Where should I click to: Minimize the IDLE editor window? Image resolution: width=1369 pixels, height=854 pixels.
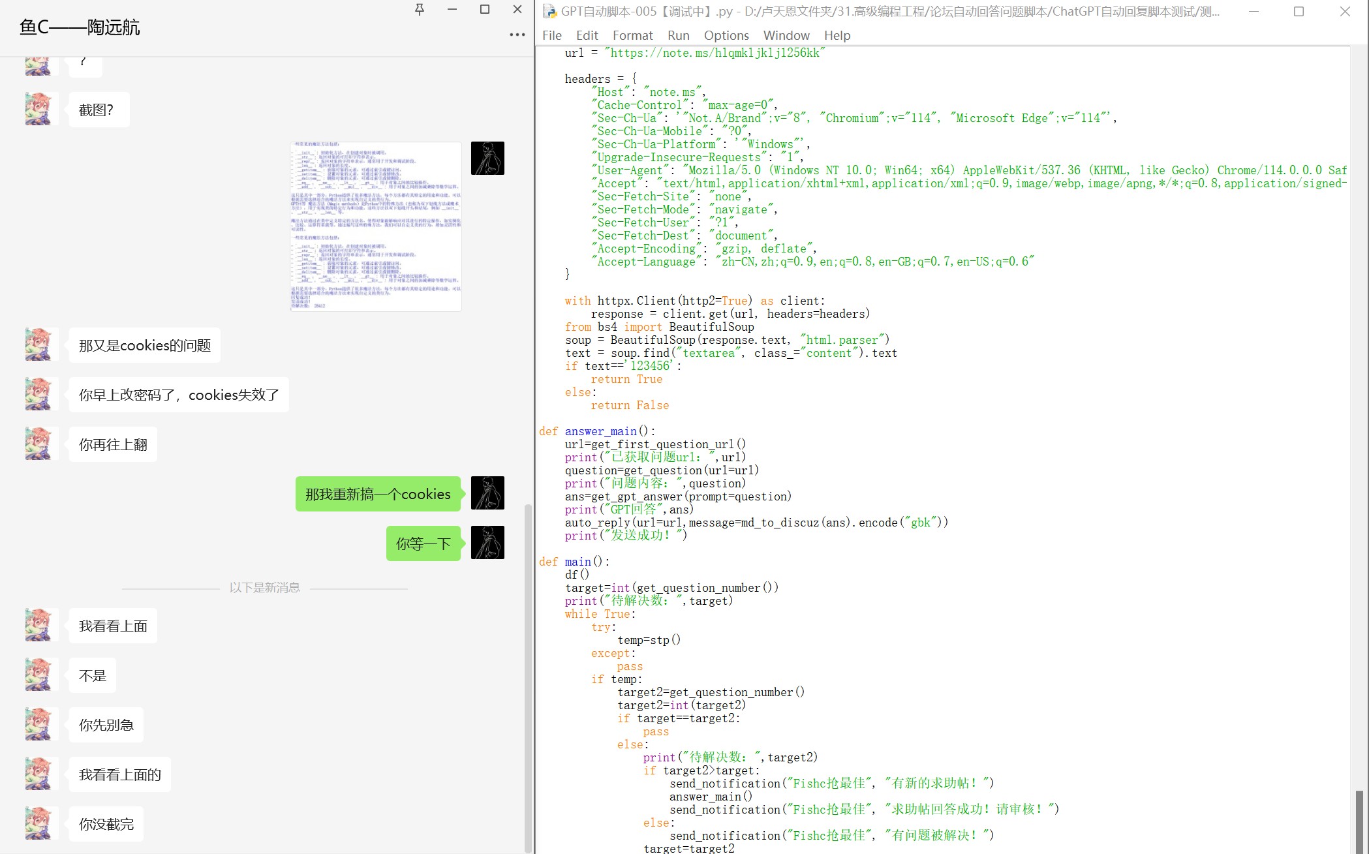(x=1254, y=11)
